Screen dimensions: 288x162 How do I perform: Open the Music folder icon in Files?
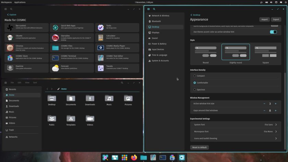(109, 100)
